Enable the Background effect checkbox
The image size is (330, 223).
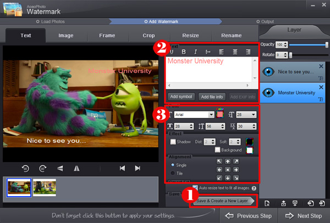click(217, 149)
